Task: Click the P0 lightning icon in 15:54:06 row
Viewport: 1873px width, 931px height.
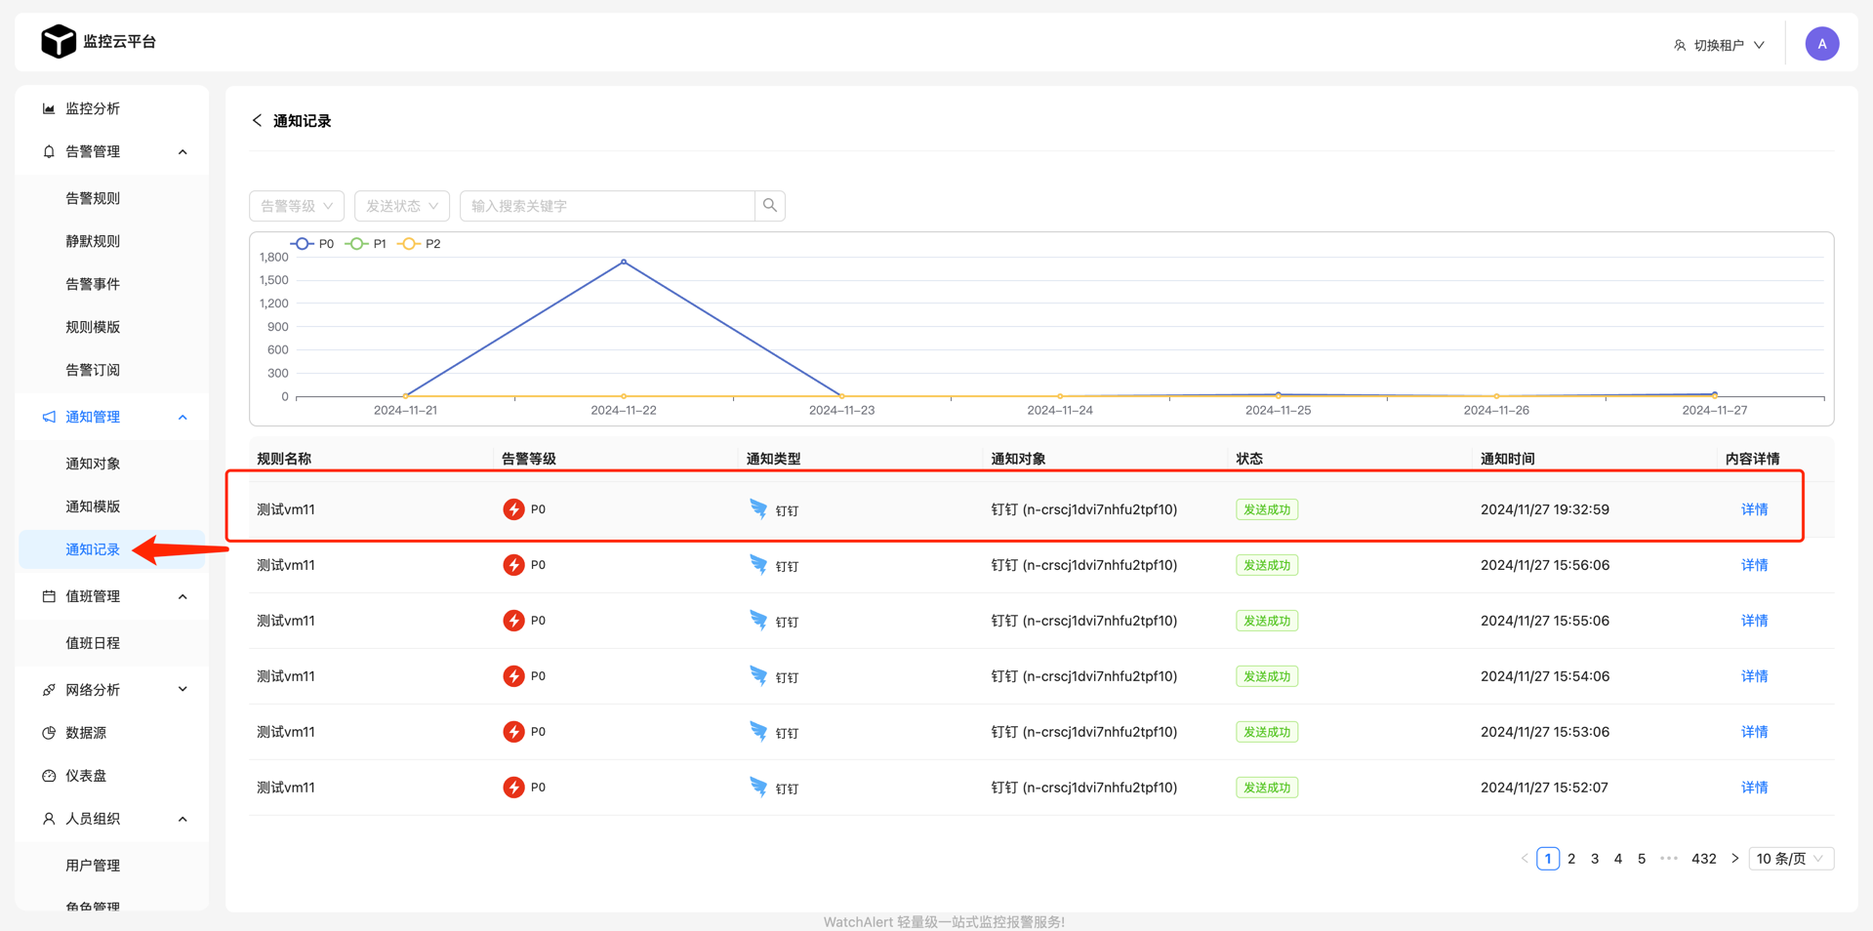Action: point(513,676)
